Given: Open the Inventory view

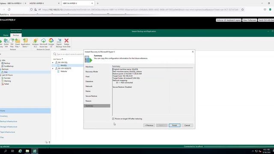Looking at the screenshot, I should [4, 116].
